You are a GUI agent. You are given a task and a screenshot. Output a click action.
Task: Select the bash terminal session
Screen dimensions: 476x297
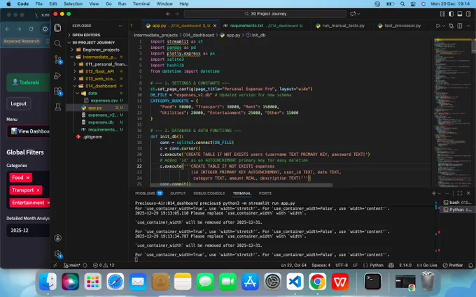[x=456, y=202]
